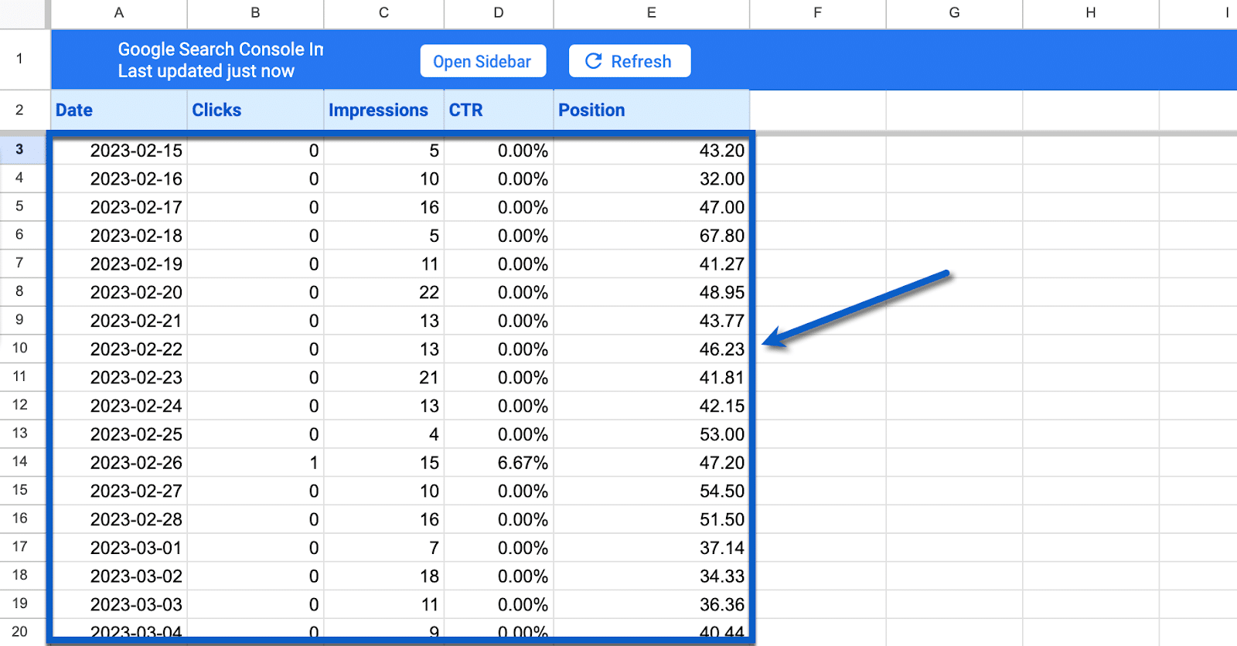Click the Clicks header cell
1237x646 pixels.
(x=255, y=110)
